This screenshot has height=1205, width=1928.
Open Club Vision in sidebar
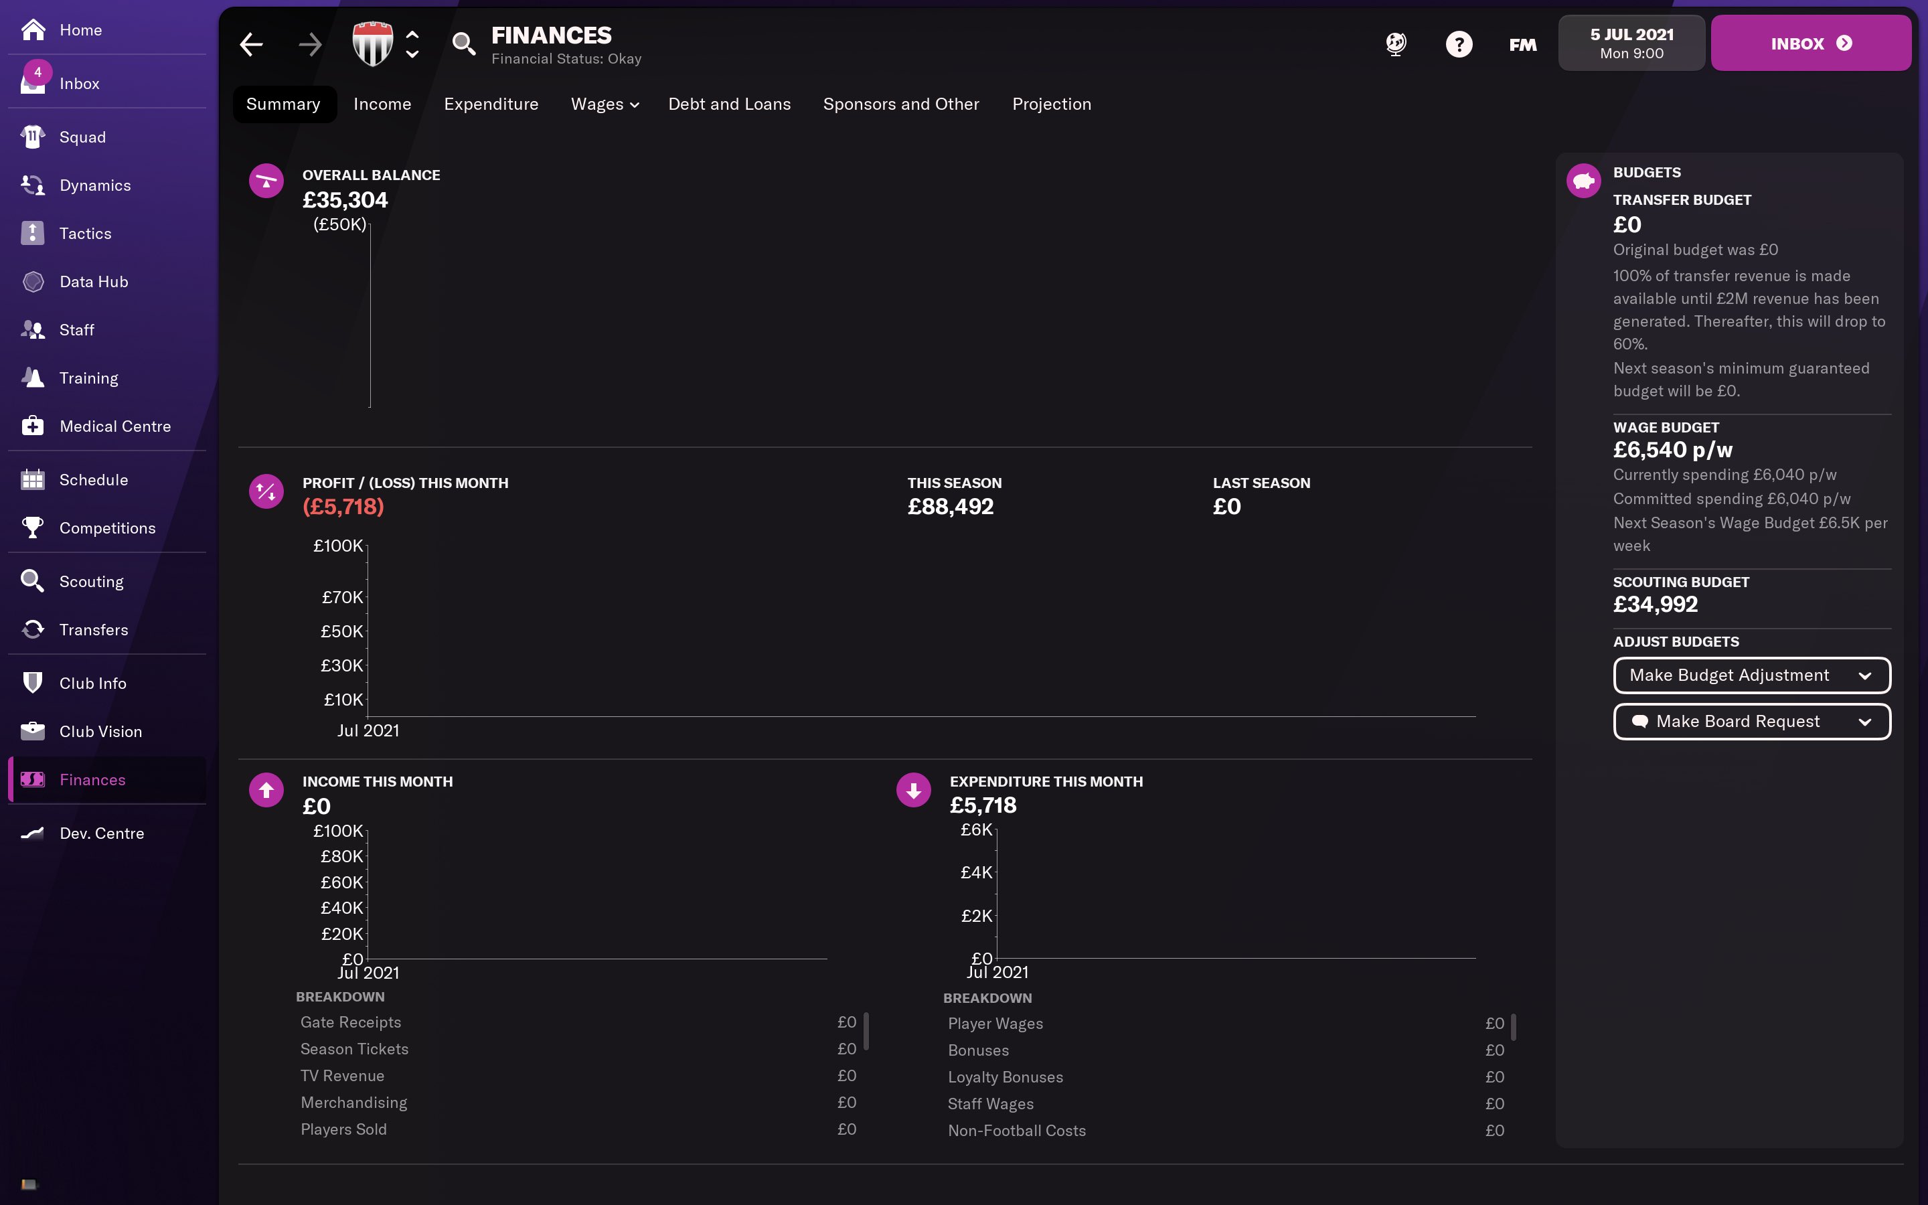(100, 732)
